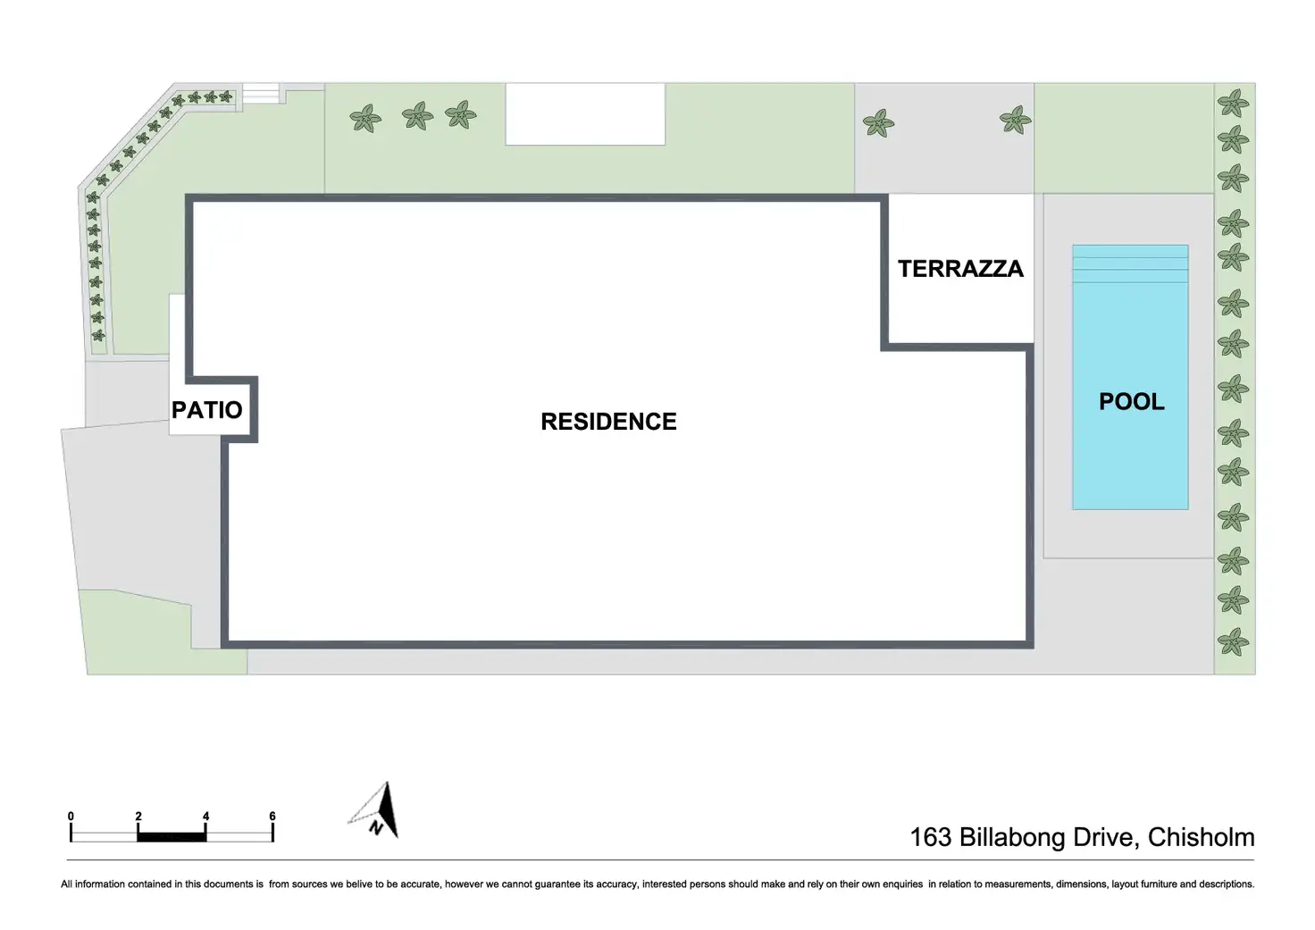
Task: Click the leftmost plant in the top lawn
Action: [364, 118]
